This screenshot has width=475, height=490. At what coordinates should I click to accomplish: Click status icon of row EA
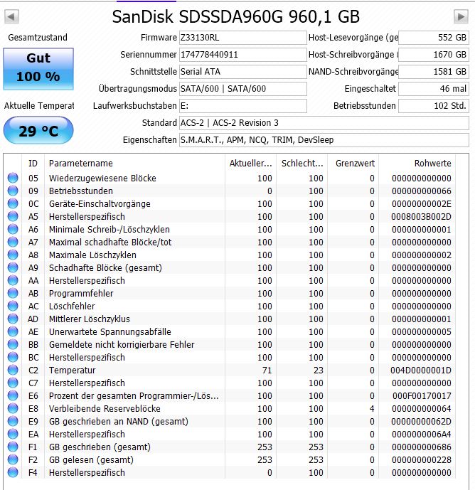[13, 434]
